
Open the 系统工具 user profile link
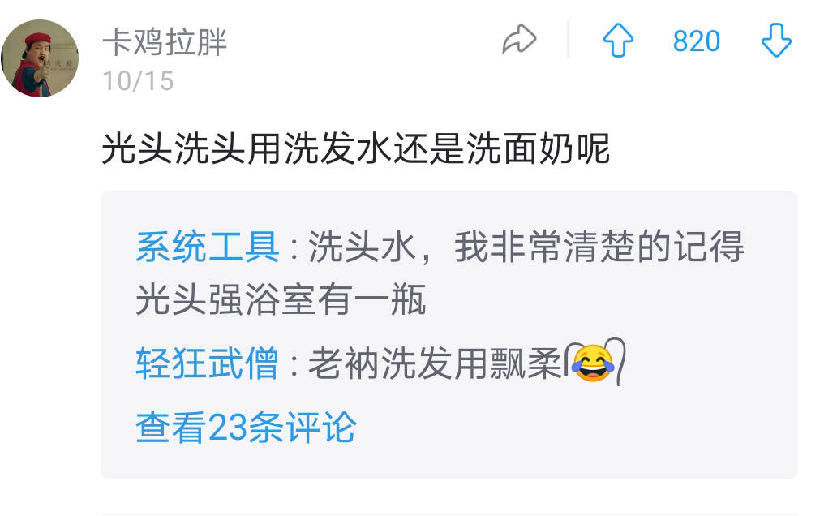pos(207,247)
